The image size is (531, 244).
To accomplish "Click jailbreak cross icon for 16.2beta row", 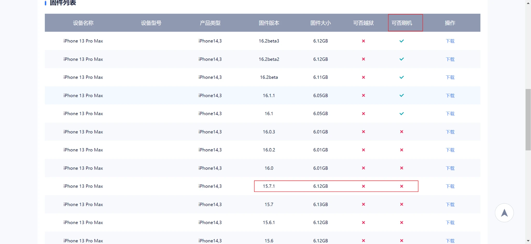I will pyautogui.click(x=364, y=77).
